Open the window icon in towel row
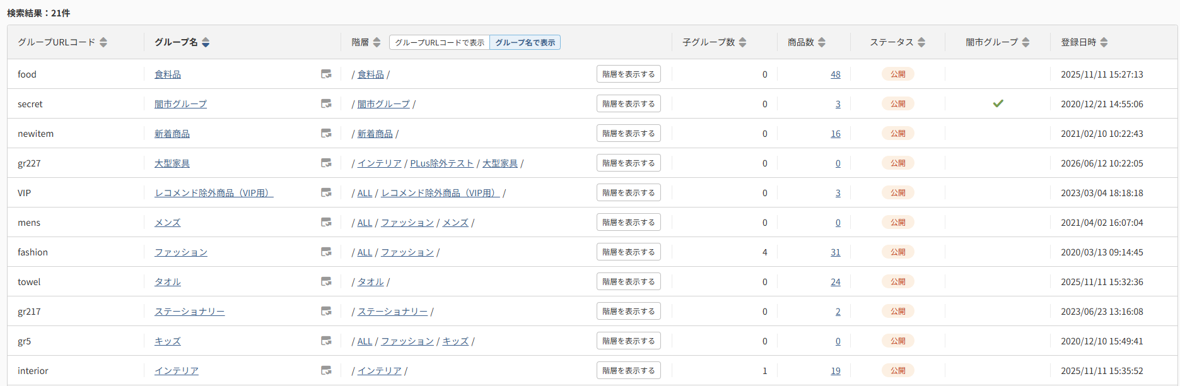The image size is (1180, 386). (x=326, y=282)
